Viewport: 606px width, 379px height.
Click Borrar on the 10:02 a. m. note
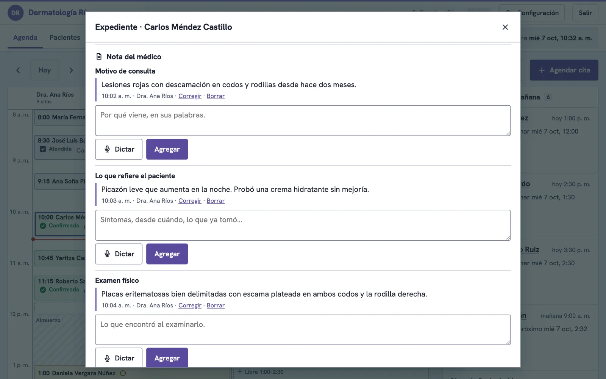click(216, 96)
